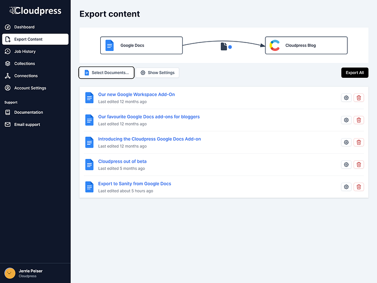The image size is (377, 283).
Task: Delete 'Export to Sanity from Google Docs' row
Action: (x=359, y=187)
